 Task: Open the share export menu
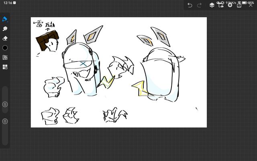(239, 5)
